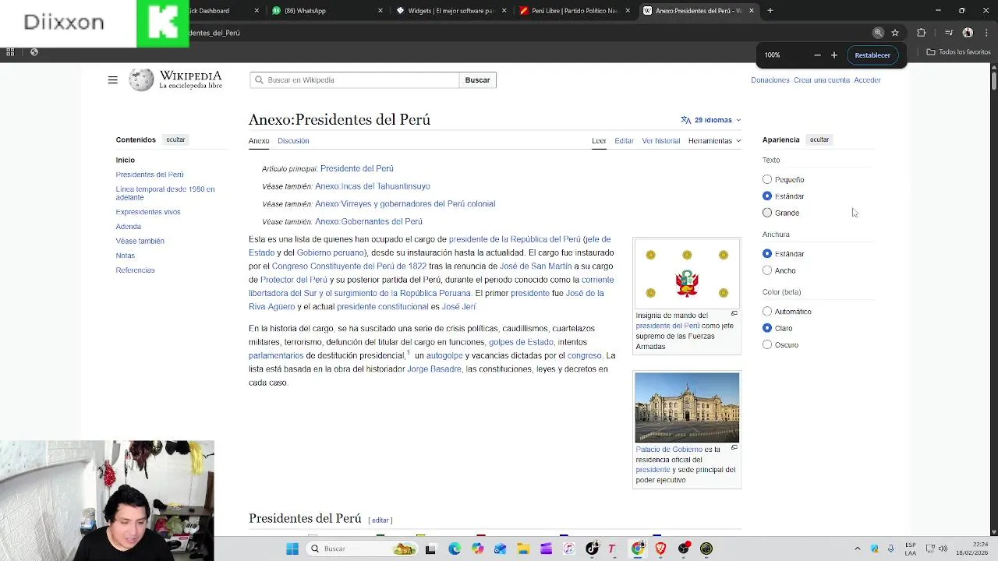Screen dimensions: 998x561
Task: Jump to Expresidentes vivos in contents
Action: 148,212
